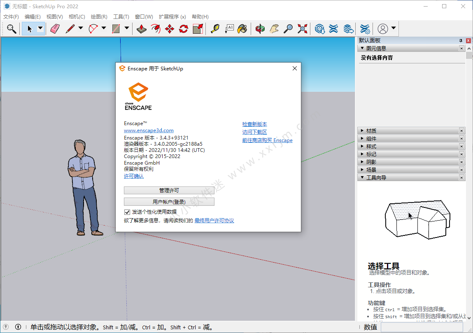Select the Move tool
473x333 pixels.
click(x=170, y=29)
